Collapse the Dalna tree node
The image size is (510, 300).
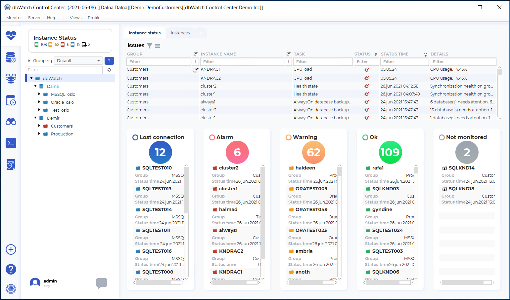[35, 86]
